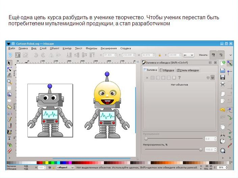Open the Layer1 layer dropdown

click(x=65, y=168)
